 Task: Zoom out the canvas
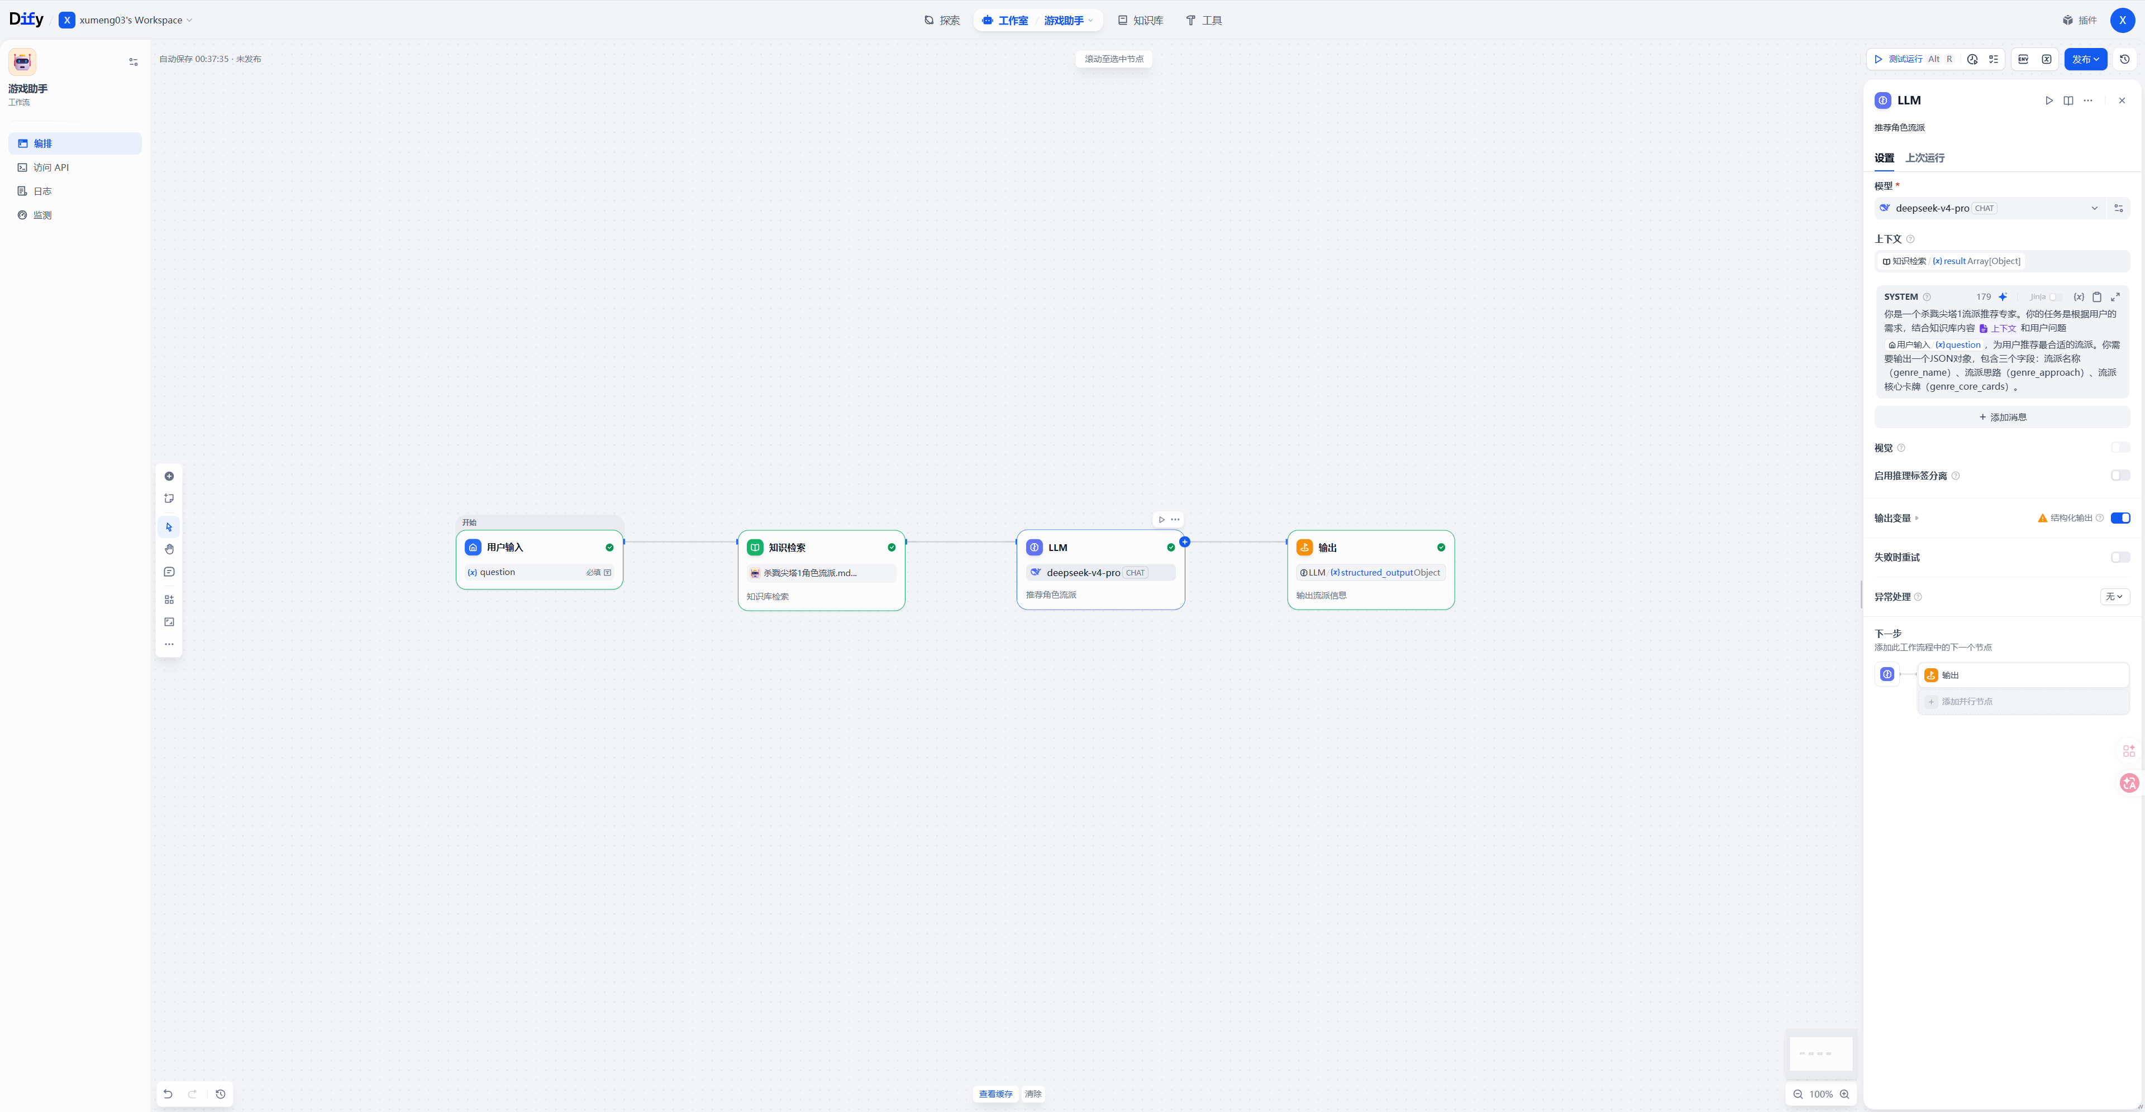[1798, 1094]
